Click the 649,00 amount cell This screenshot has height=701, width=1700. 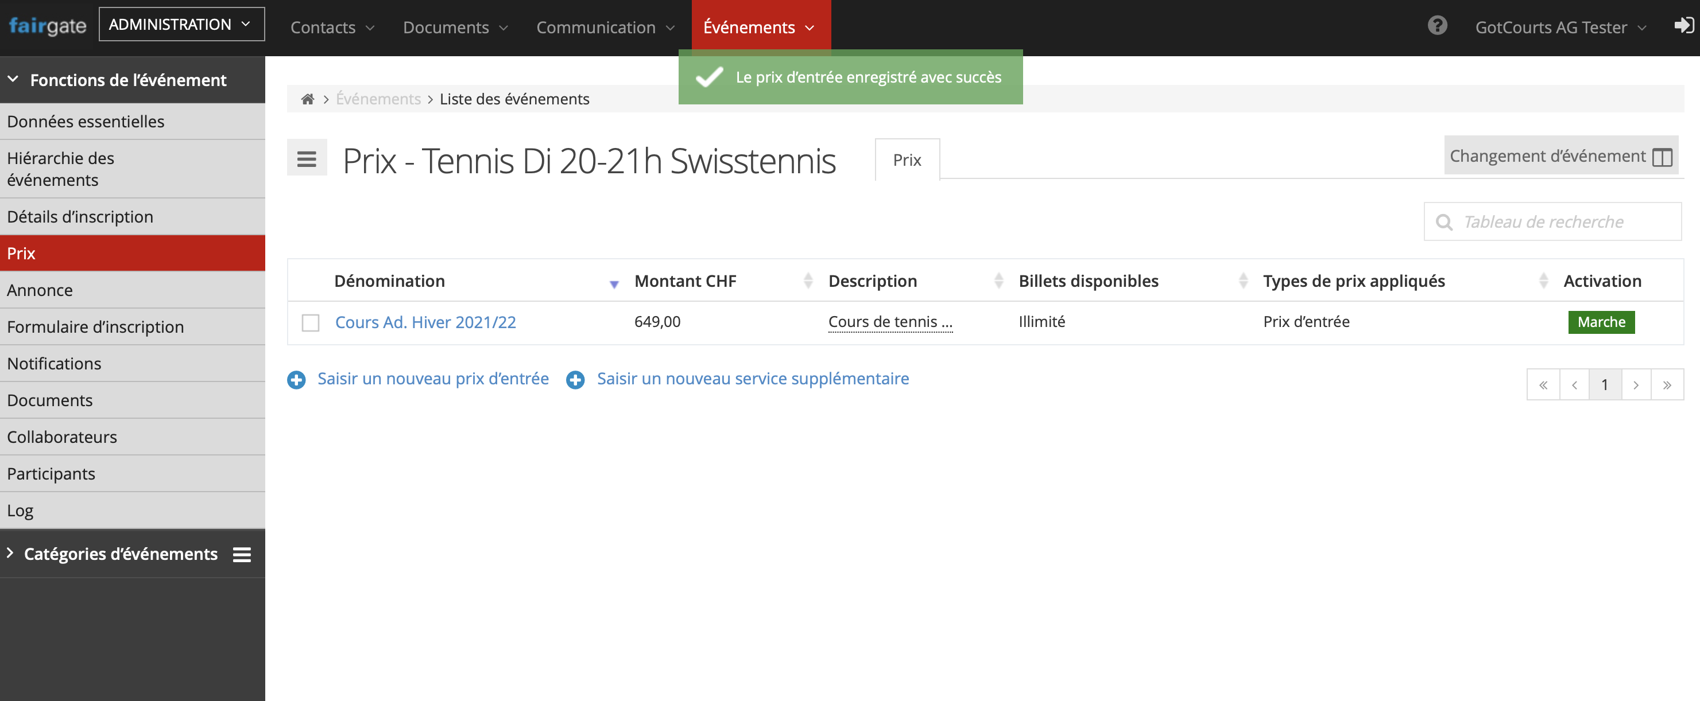click(x=657, y=322)
